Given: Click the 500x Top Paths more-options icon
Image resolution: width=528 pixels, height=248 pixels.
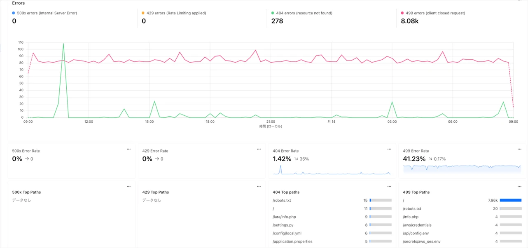Looking at the screenshot, I should coord(128,187).
